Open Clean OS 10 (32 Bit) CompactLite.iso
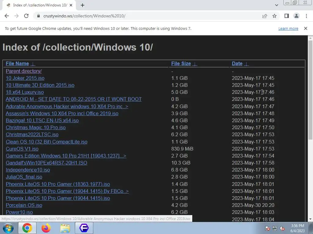Image resolution: width=313 pixels, height=234 pixels. click(x=46, y=142)
